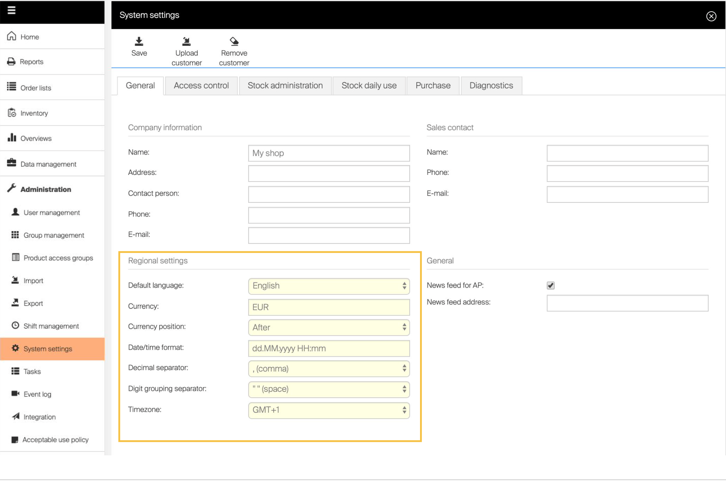Close the System settings panel
Viewport: 726px width, 482px height.
click(711, 16)
